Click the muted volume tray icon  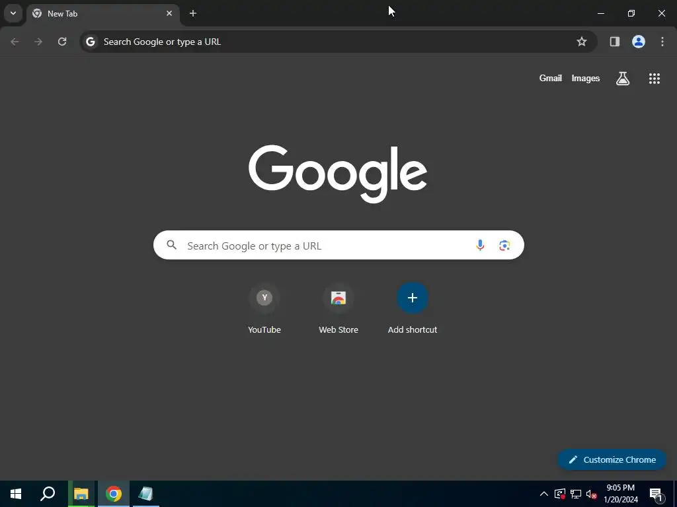591,494
